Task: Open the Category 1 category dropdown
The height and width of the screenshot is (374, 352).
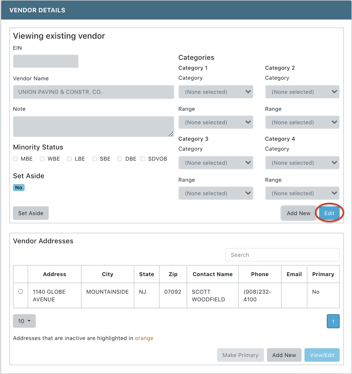Action: (x=216, y=92)
